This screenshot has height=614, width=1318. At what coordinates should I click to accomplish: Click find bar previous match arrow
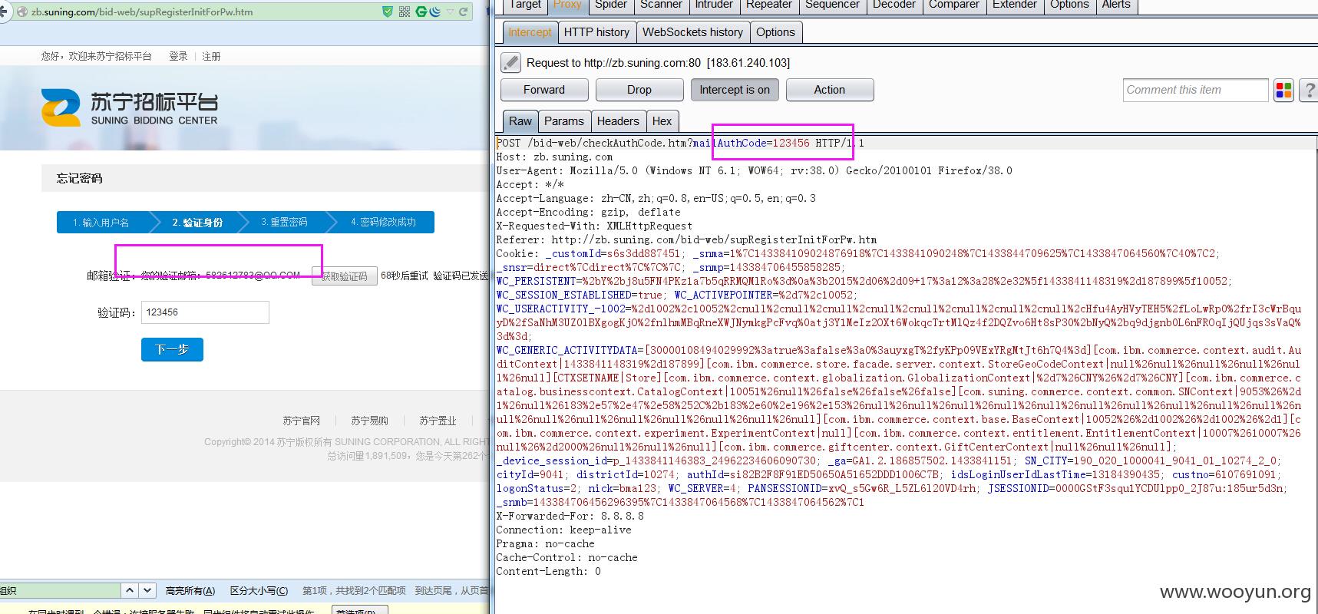(x=130, y=590)
